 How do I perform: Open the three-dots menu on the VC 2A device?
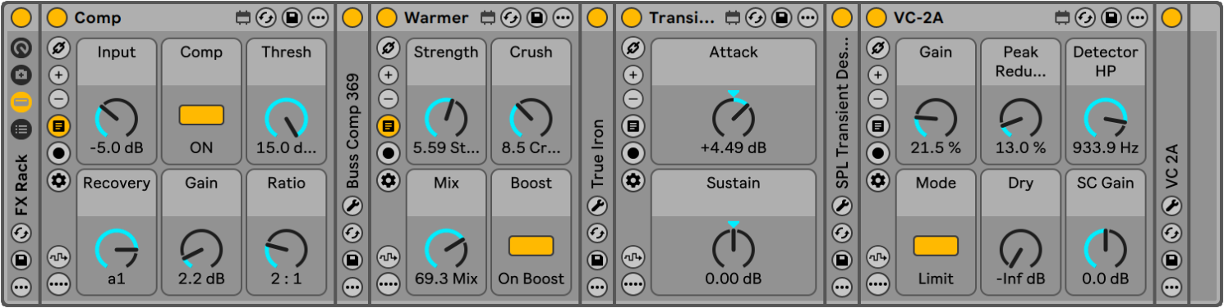[x=1172, y=288]
